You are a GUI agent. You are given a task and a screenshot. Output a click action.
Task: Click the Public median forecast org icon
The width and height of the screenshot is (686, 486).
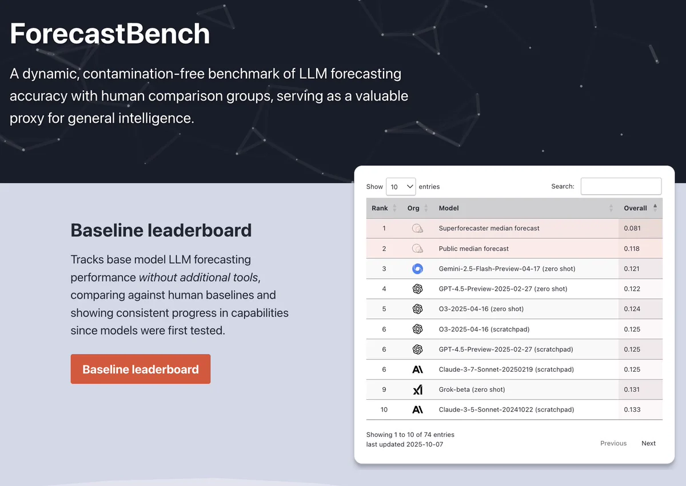(x=417, y=248)
